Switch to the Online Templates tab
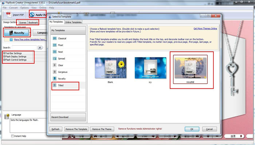This screenshot has height=145, width=255. 73,22
